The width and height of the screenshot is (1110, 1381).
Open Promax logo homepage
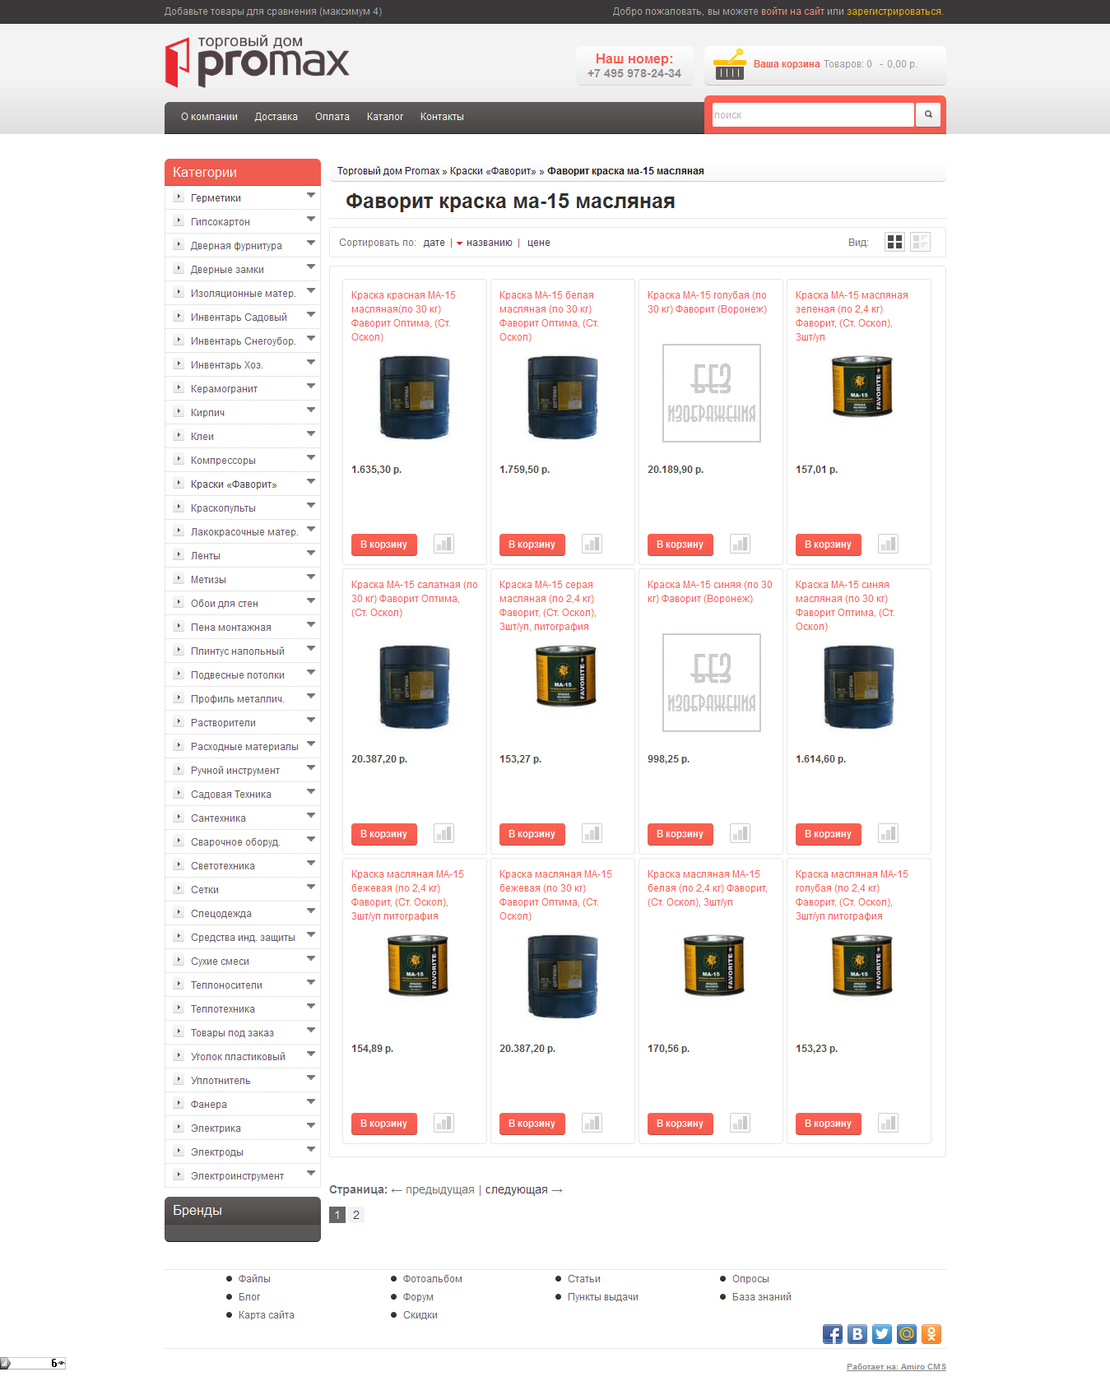click(x=258, y=62)
